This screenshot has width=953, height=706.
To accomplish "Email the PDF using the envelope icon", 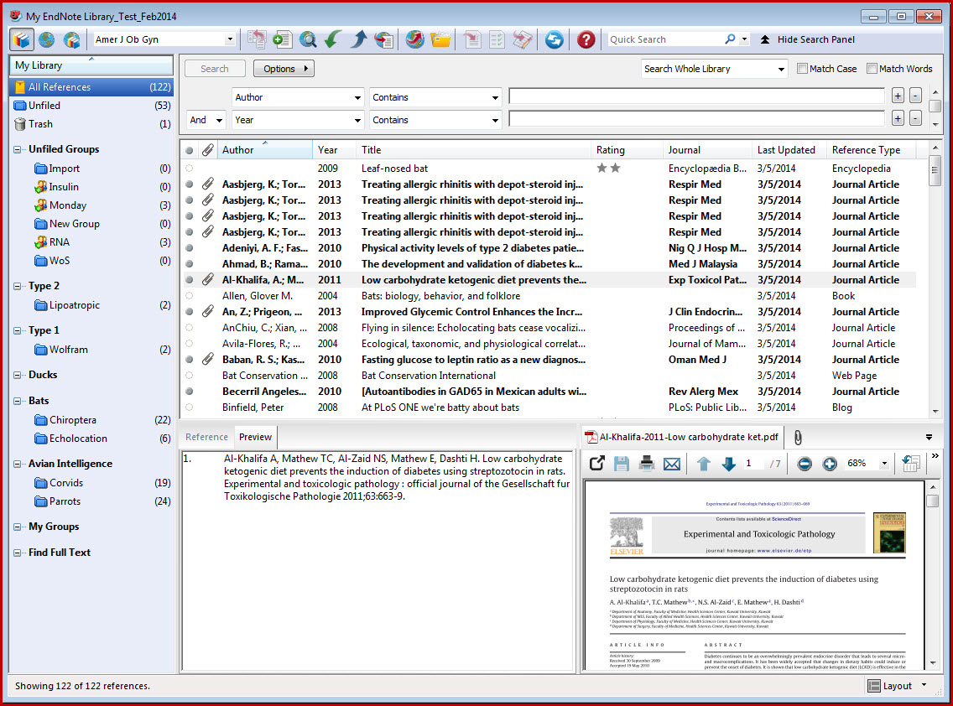I will (x=672, y=464).
